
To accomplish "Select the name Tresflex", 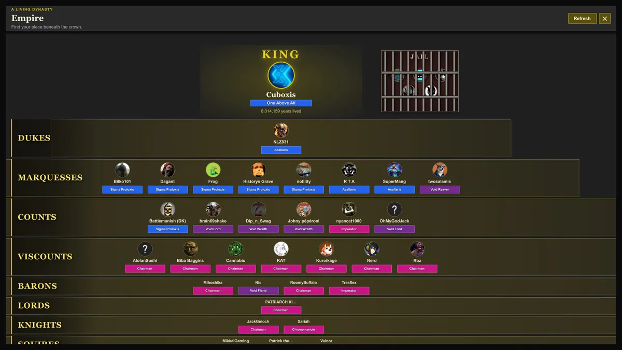I will coord(349,283).
